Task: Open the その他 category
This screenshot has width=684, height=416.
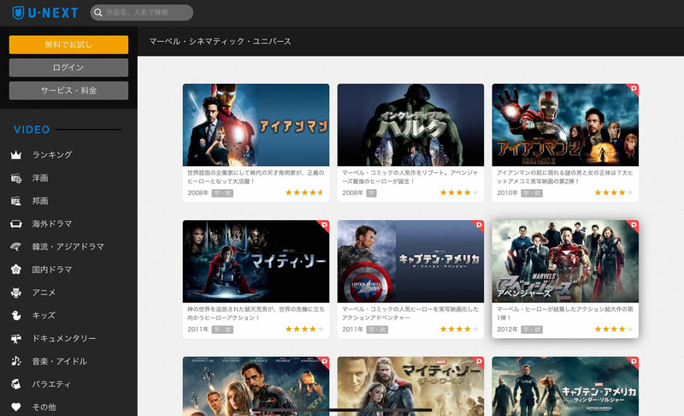Action: pyautogui.click(x=44, y=407)
